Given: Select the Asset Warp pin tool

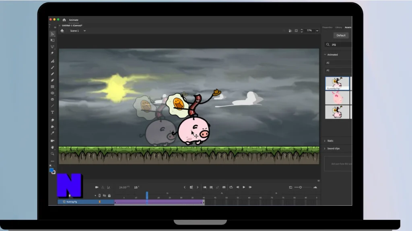Looking at the screenshot, I should pos(52,53).
